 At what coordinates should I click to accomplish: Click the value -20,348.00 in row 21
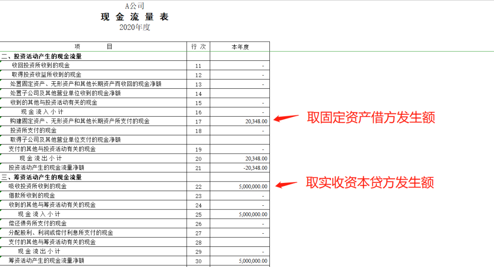pyautogui.click(x=255, y=168)
